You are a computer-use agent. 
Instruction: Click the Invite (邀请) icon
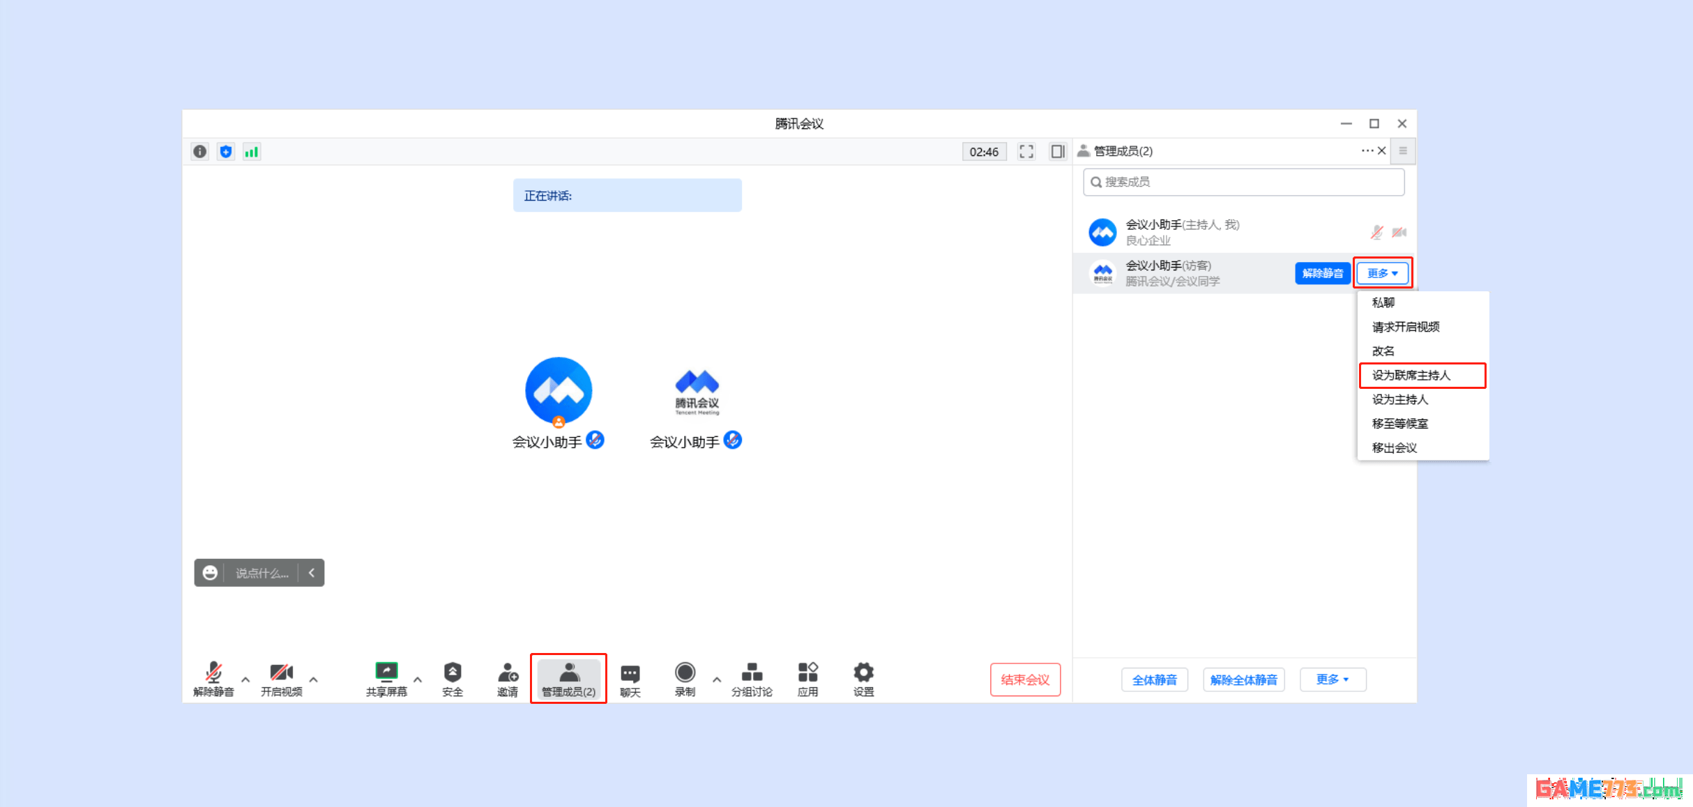pos(508,679)
